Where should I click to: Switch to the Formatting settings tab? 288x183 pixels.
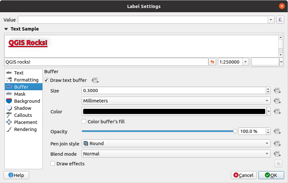(x=26, y=80)
